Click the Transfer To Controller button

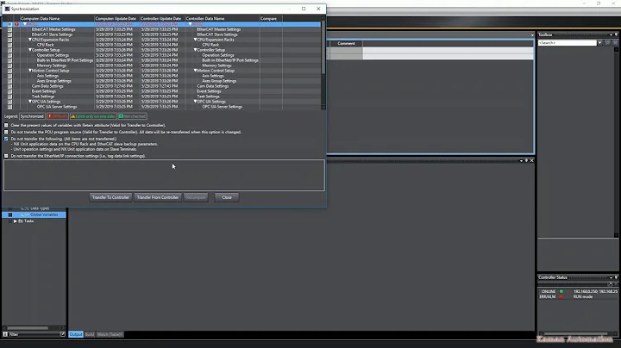110,197
